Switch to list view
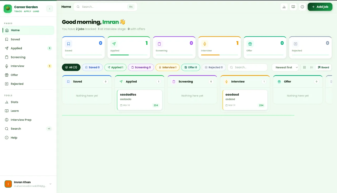Viewport: 337px width, 193px height. 312,67
